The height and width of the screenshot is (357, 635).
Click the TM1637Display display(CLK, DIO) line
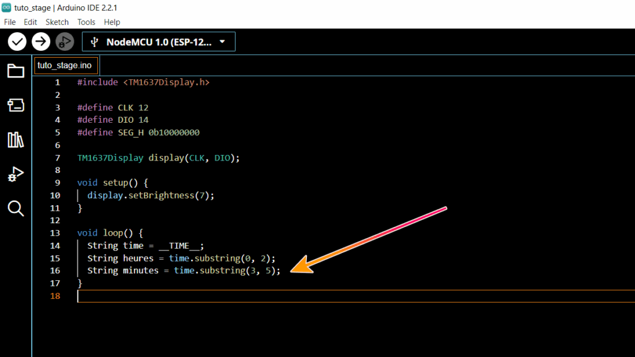pyautogui.click(x=158, y=158)
